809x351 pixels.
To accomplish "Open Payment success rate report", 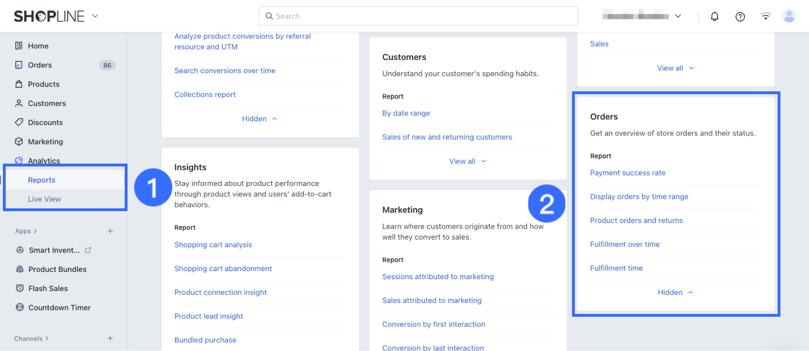I will pos(628,173).
